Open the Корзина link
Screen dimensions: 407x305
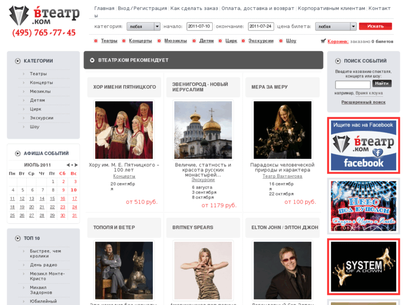coord(338,41)
